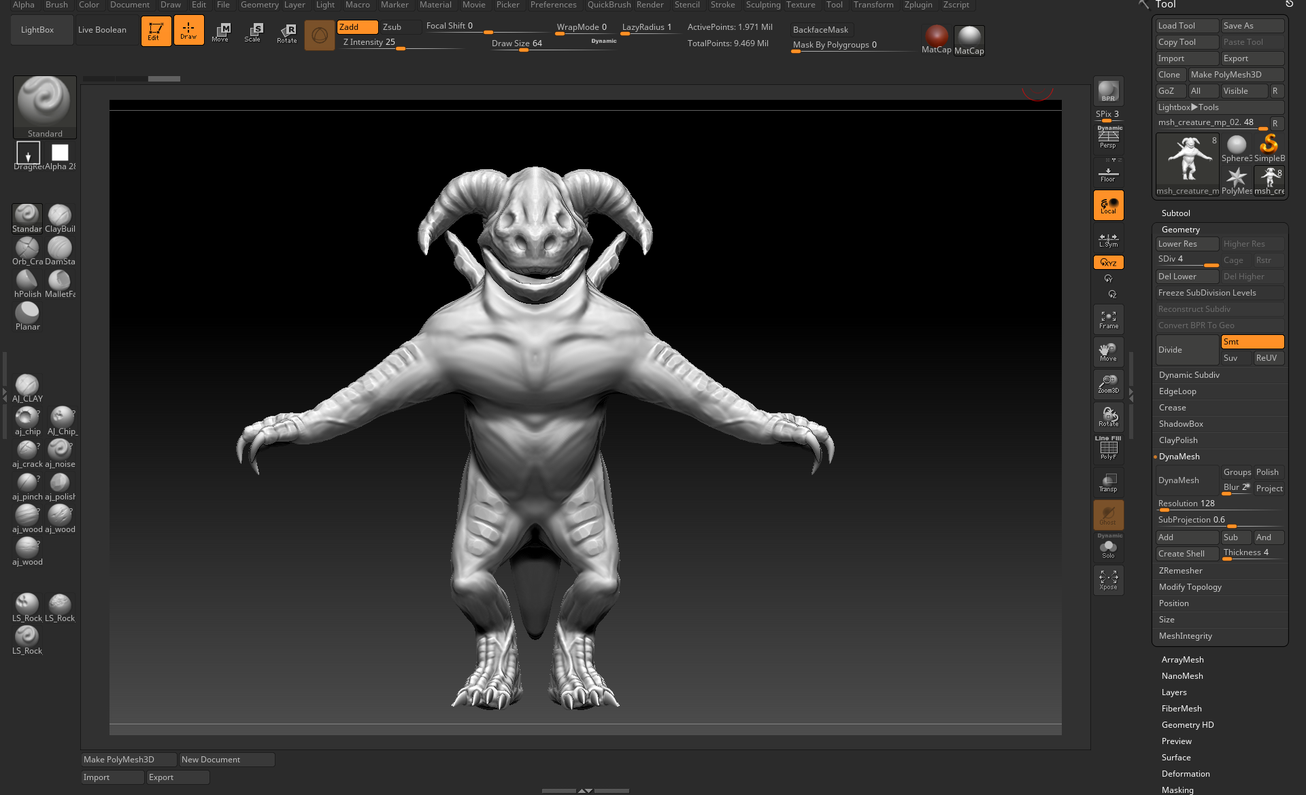
Task: Toggle Smt smoothing next to Divide
Action: 1252,342
